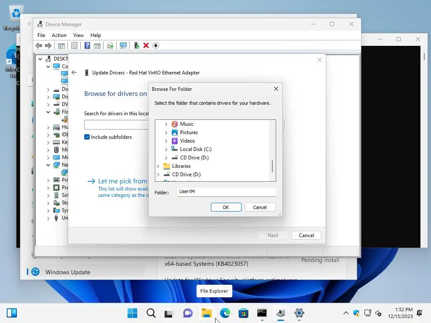This screenshot has width=431, height=323.
Task: Select the Videos tree item
Action: pos(187,141)
